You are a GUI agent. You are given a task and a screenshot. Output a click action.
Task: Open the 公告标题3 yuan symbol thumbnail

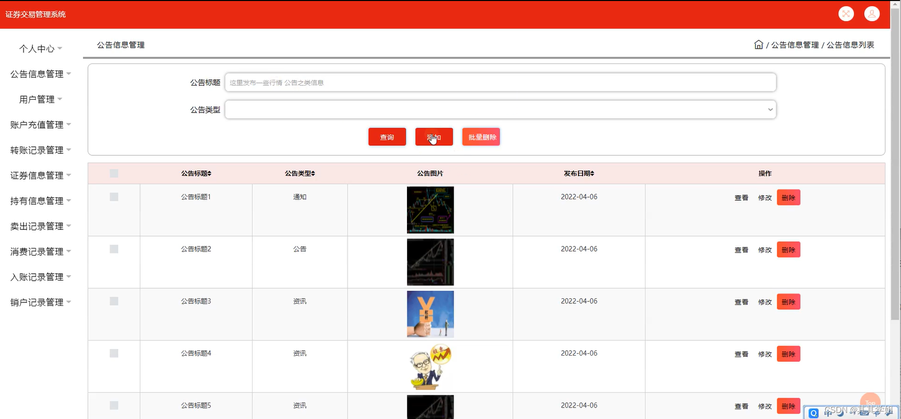(430, 314)
